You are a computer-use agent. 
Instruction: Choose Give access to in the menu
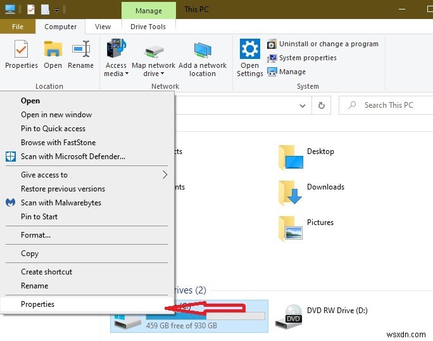point(87,175)
